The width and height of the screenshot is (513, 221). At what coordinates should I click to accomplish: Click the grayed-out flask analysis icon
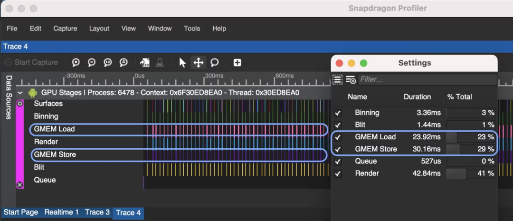[x=160, y=62]
